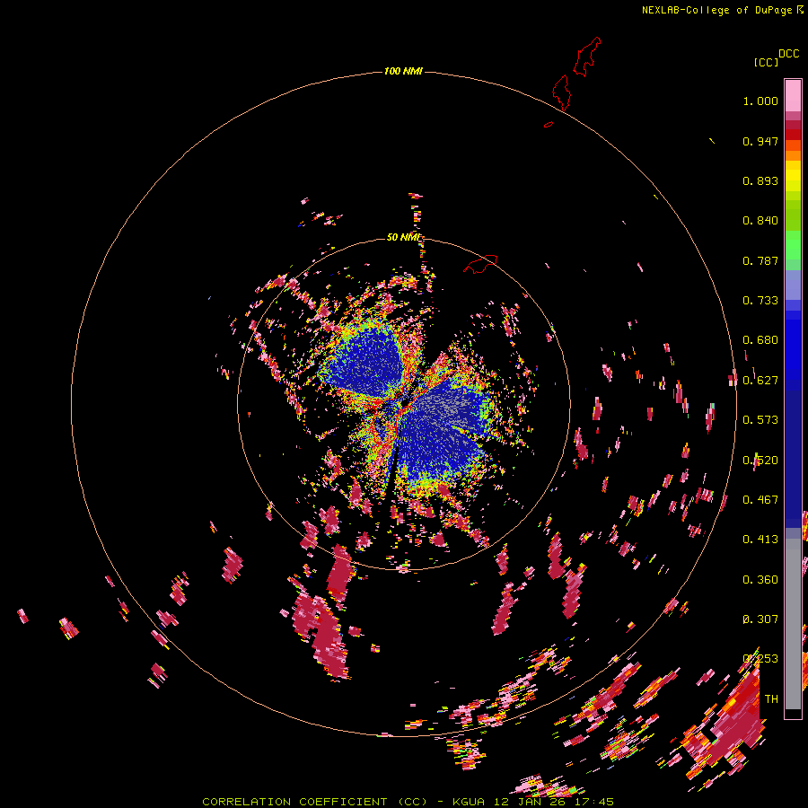
Task: Select the 0.893 scale value
Action: point(760,180)
